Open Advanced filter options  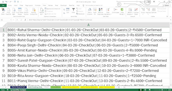pyautogui.click(x=80, y=14)
